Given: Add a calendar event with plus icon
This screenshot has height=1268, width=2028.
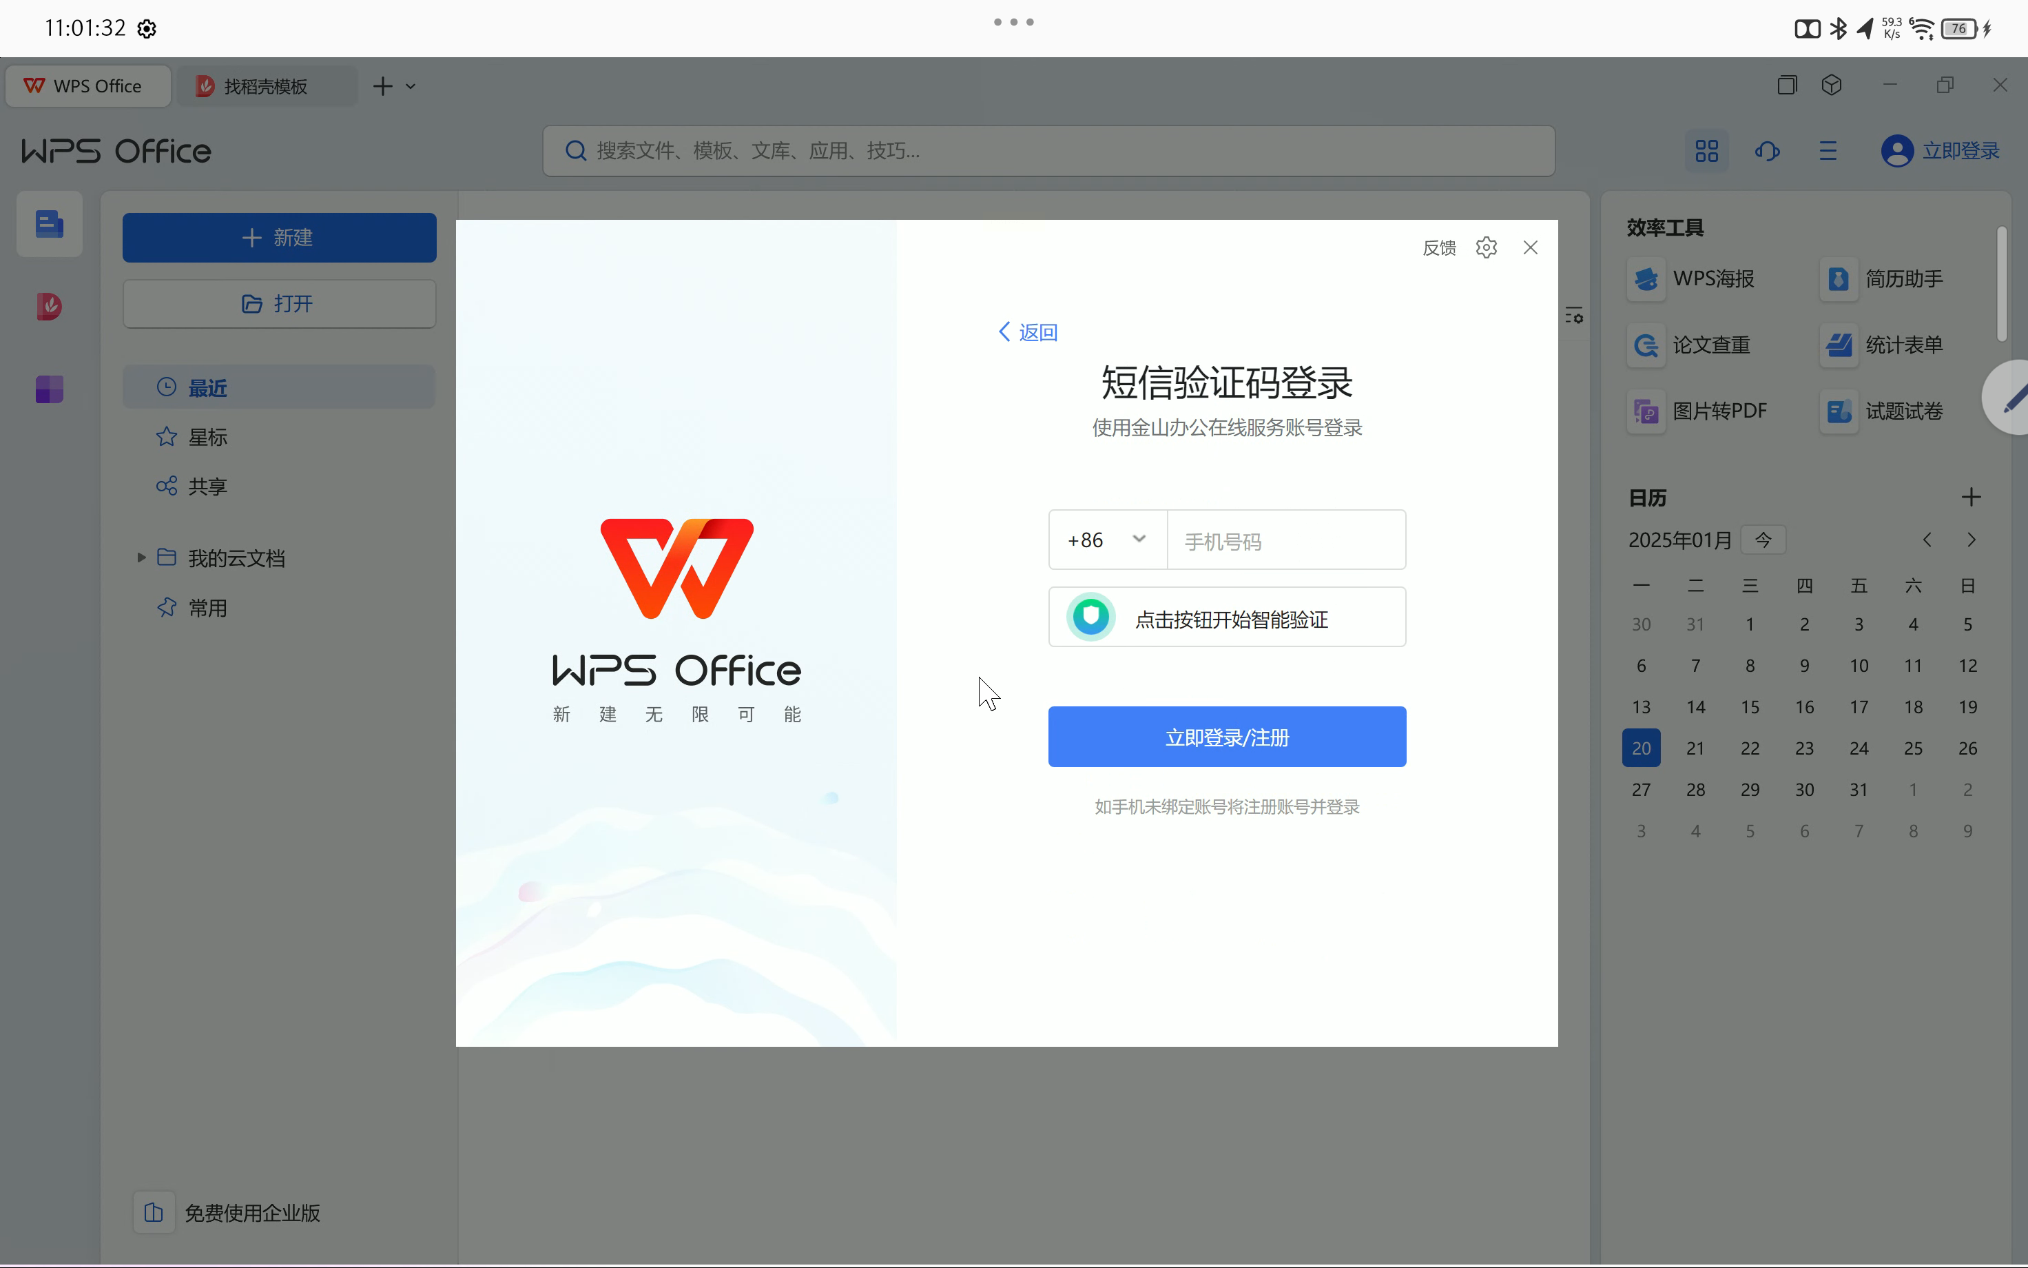Looking at the screenshot, I should [x=1970, y=498].
